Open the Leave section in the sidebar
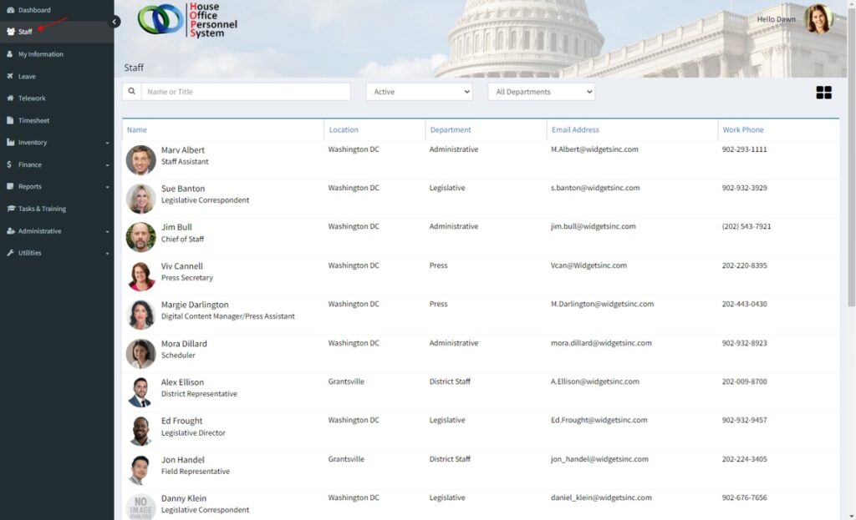 point(27,76)
